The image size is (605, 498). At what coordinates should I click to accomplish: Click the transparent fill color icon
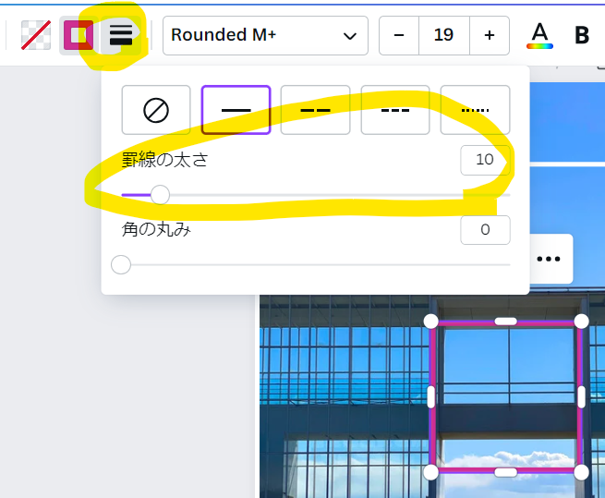tap(36, 35)
